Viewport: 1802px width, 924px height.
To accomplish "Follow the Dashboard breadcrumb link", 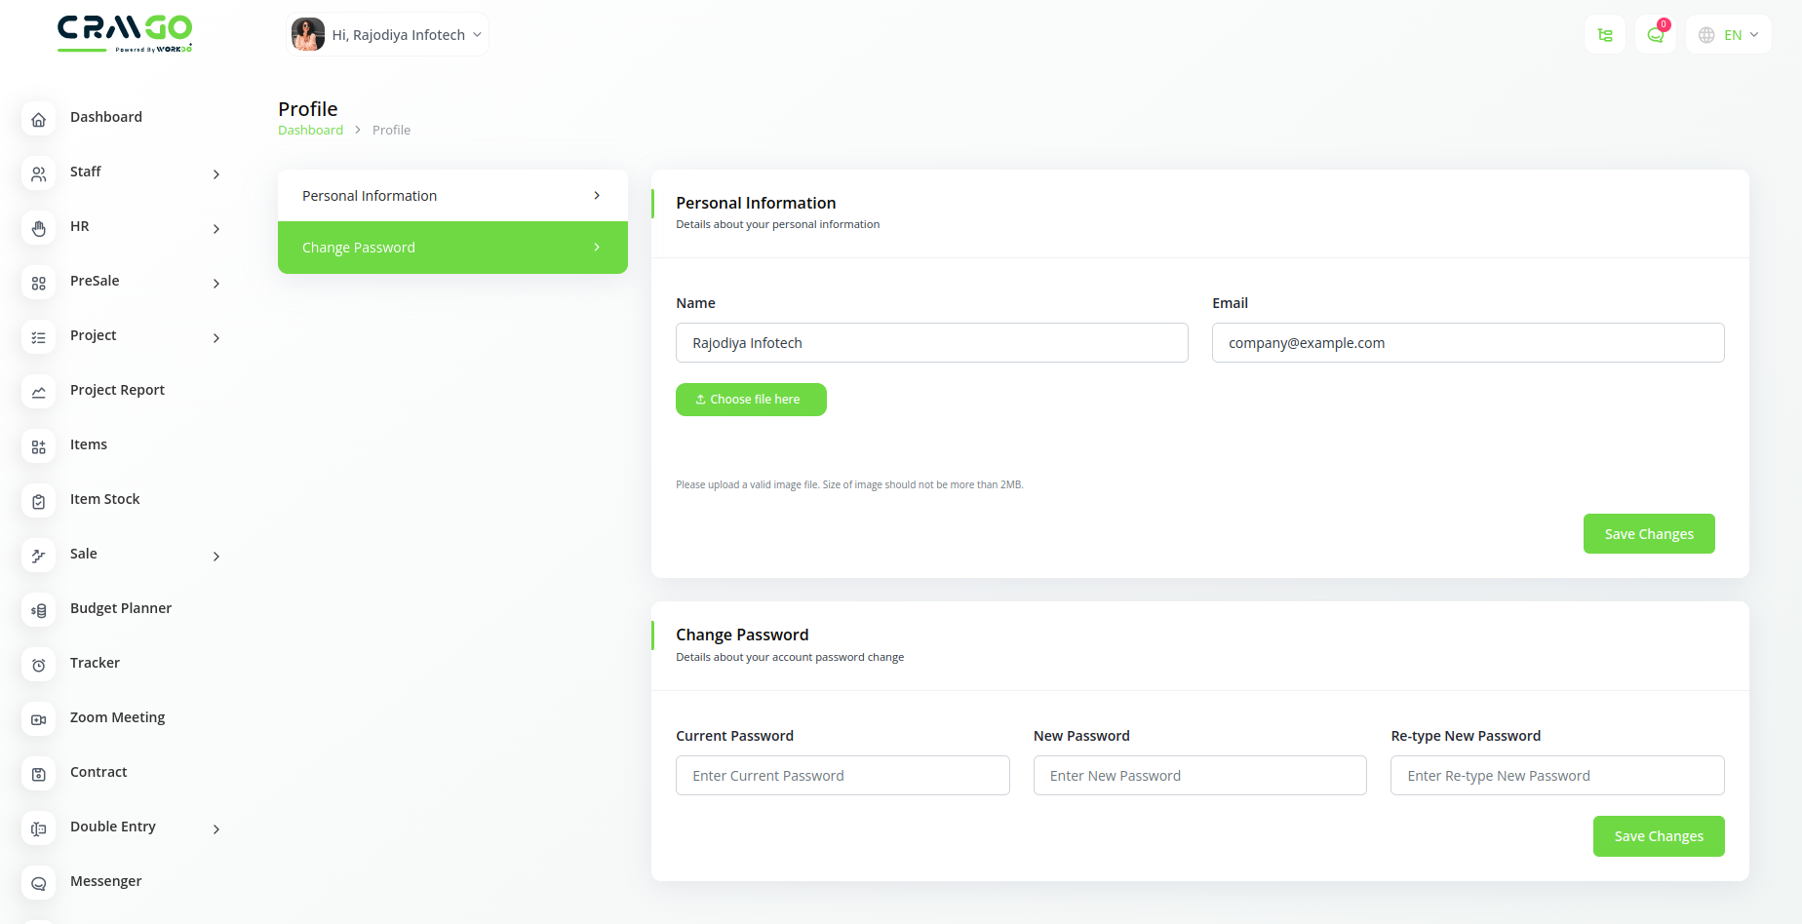I will click(x=310, y=131).
